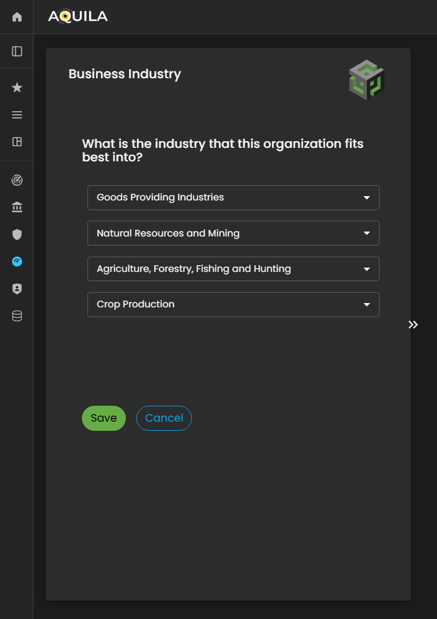
Task: Click the Home icon in the sidebar
Action: point(17,17)
